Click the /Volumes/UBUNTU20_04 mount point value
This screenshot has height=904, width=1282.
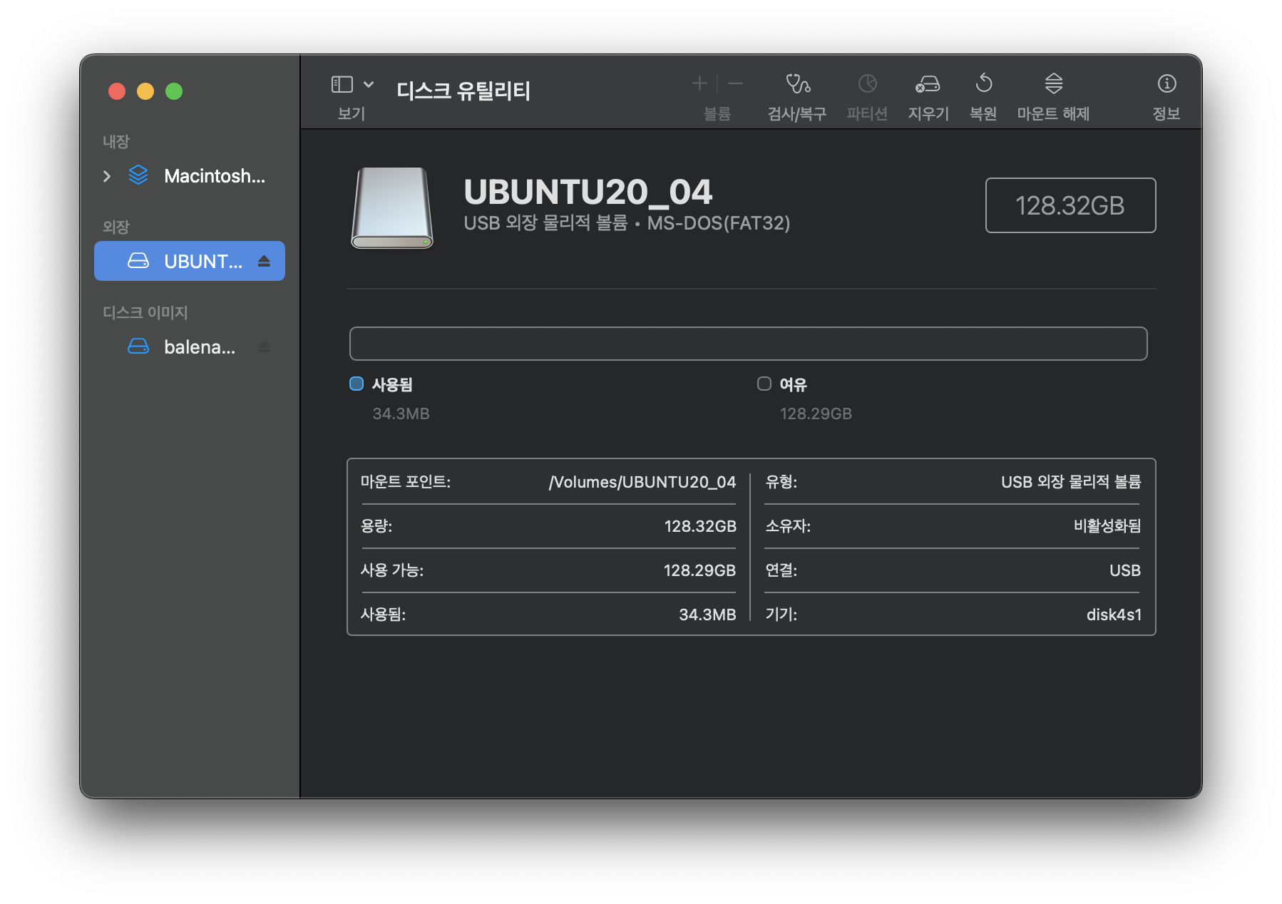[642, 482]
